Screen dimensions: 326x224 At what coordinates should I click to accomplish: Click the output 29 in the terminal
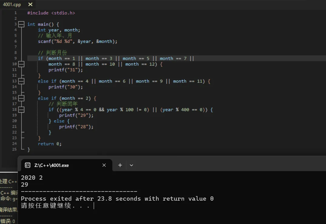[x=25, y=185]
